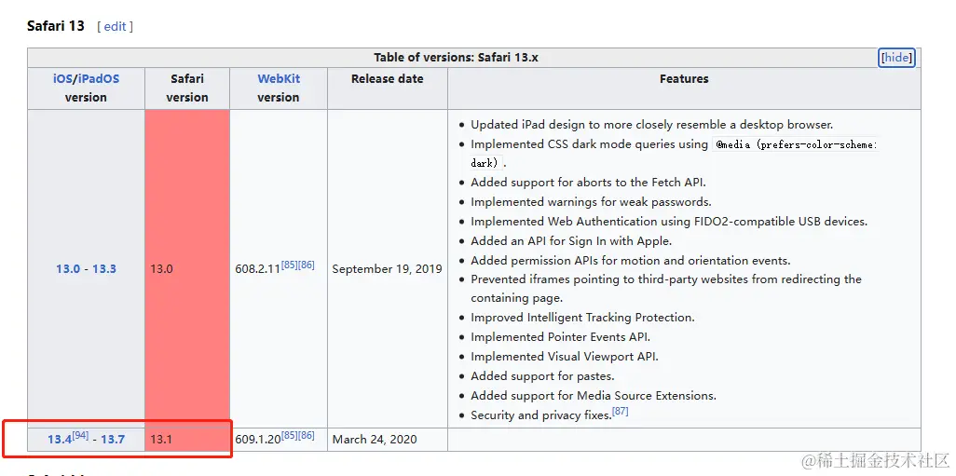Open footnote 86 next to 609.1.20
Viewport: 956px width, 476px height.
click(x=306, y=435)
